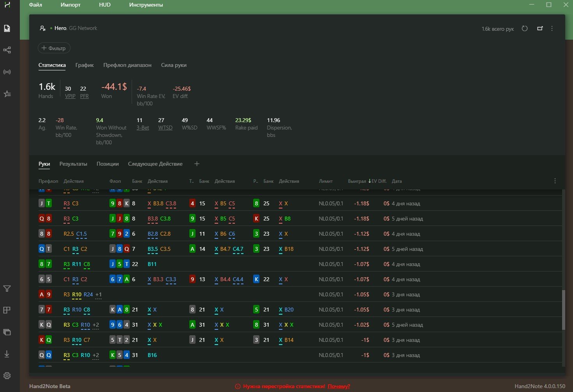
Task: Click the -44.1$ Won value
Action: 114,87
